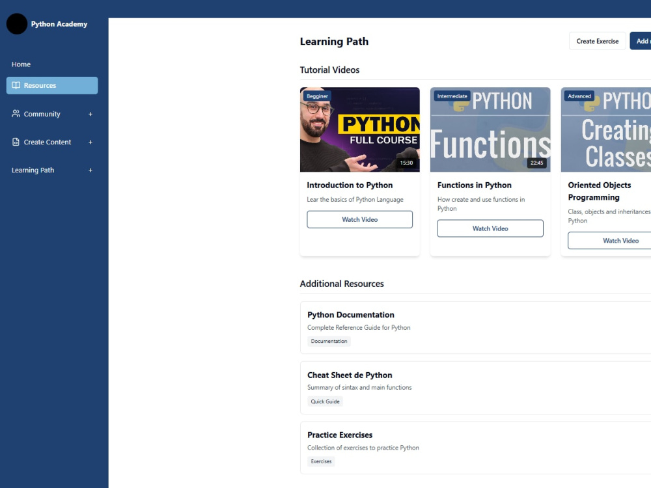Expand the Learning Path submenu plus

[90, 170]
